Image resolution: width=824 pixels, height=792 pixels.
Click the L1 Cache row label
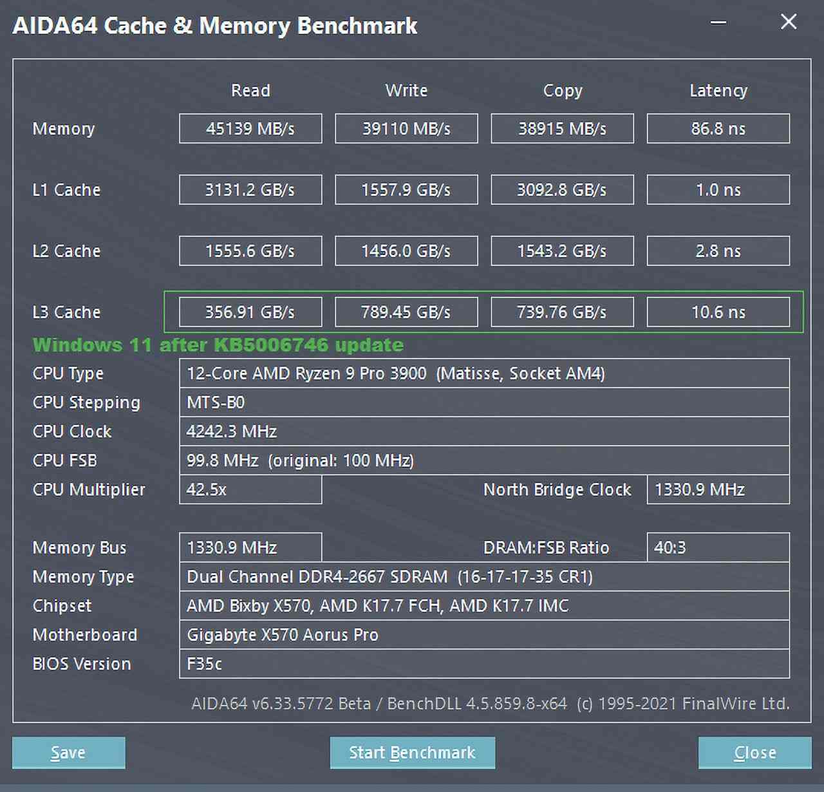tap(66, 190)
